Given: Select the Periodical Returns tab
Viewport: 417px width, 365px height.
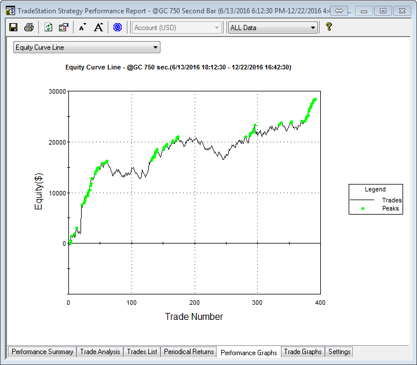Looking at the screenshot, I should [189, 352].
